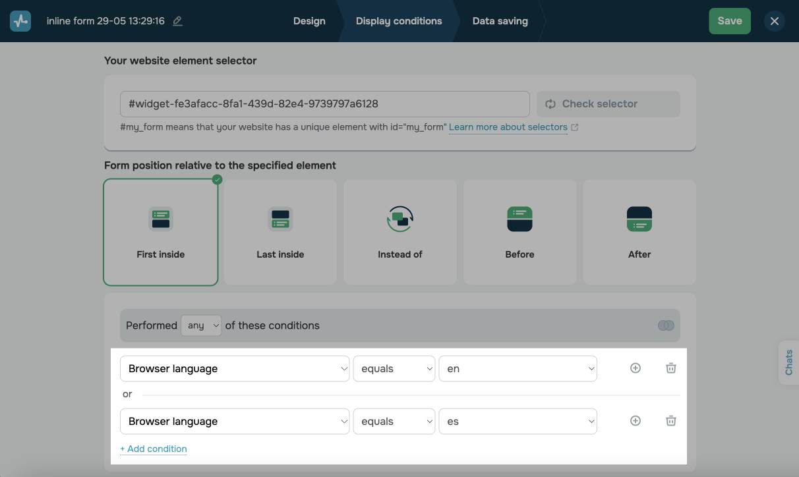Add condition after the 'es' row
The image size is (799, 477).
636,421
